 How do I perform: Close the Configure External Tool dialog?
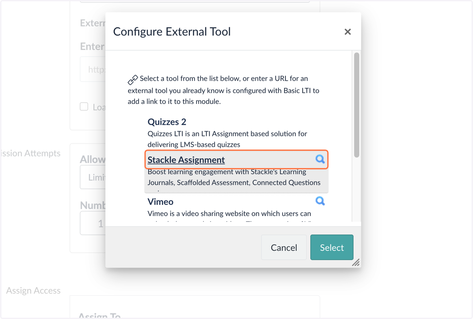[x=347, y=32]
